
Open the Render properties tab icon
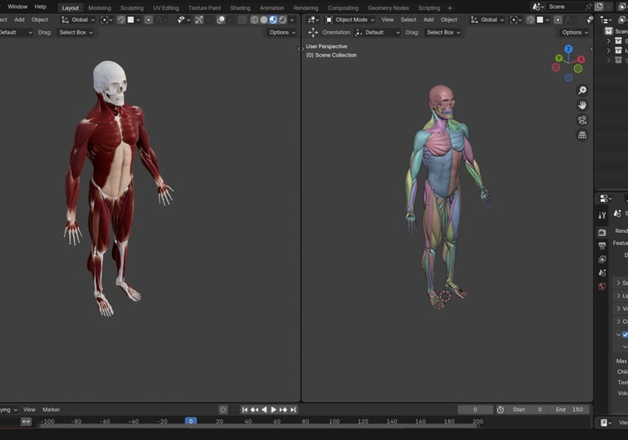point(603,231)
